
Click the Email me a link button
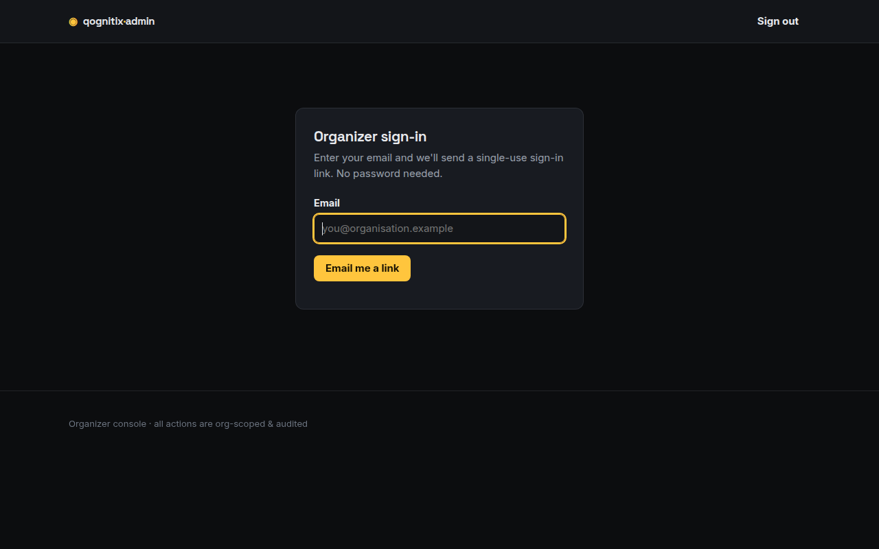click(x=362, y=268)
